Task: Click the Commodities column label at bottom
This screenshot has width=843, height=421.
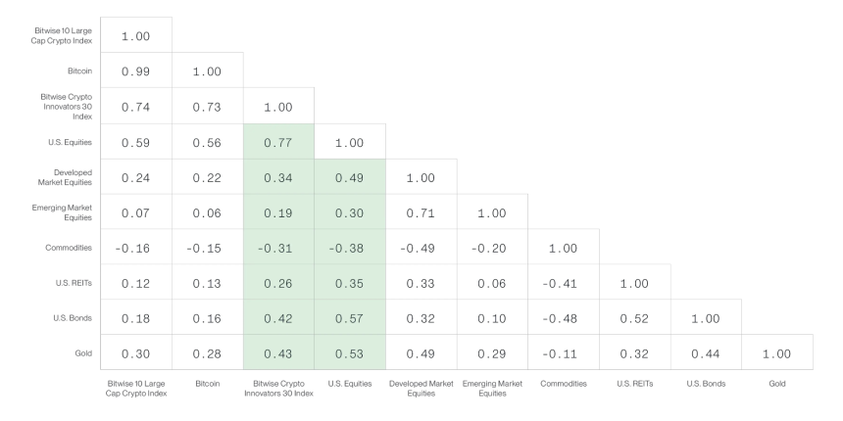Action: (564, 384)
